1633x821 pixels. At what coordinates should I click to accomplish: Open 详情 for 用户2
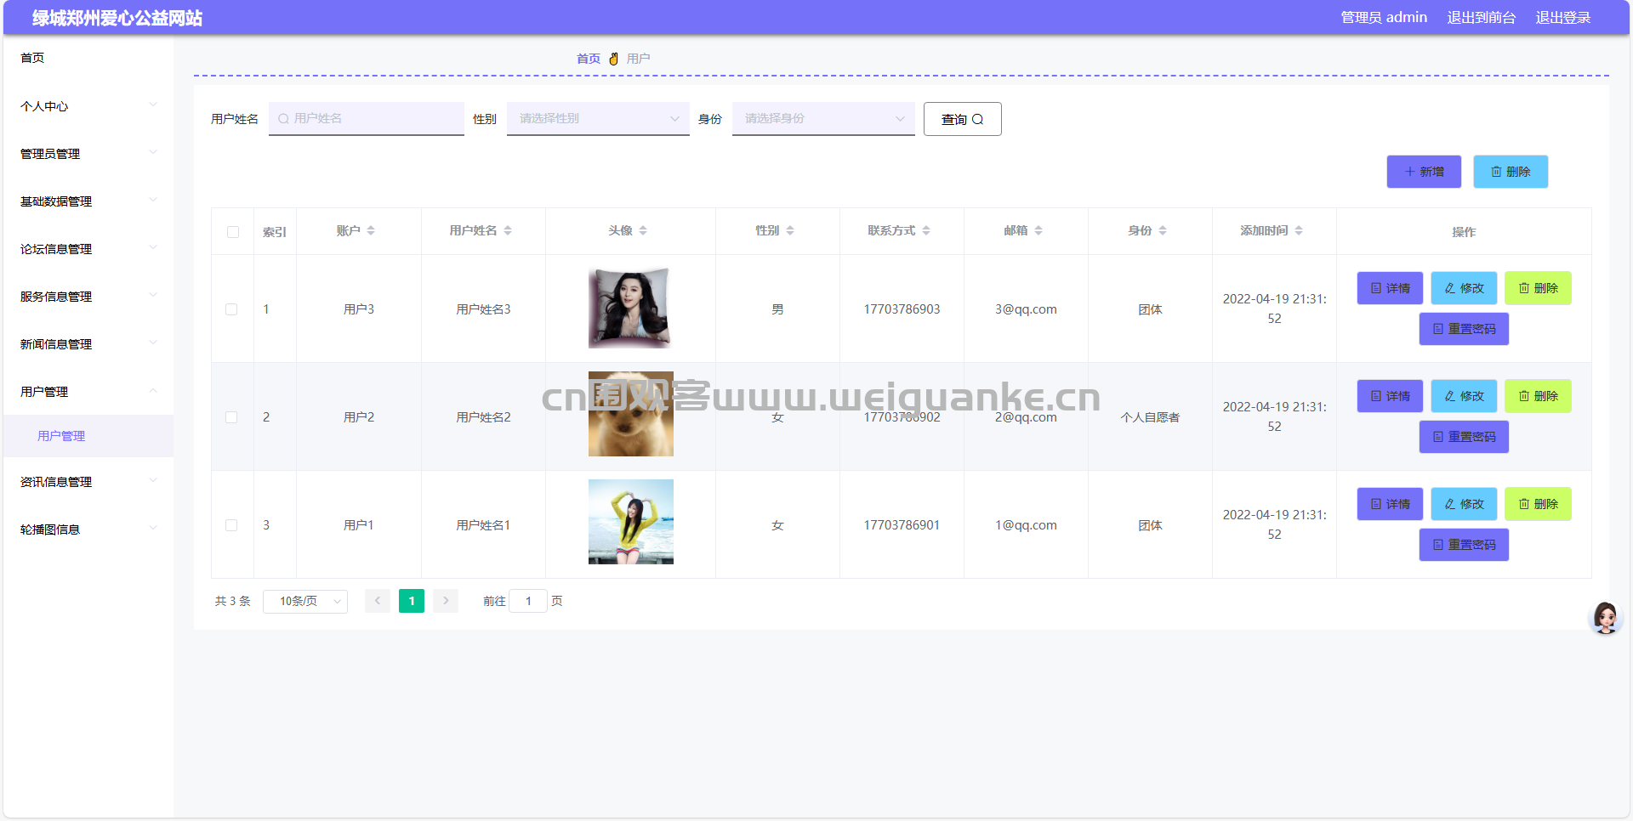coord(1390,396)
